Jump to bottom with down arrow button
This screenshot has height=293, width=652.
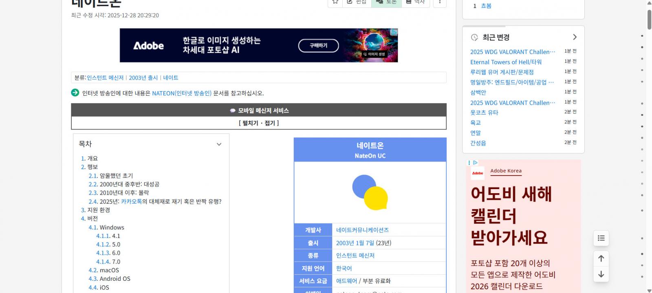pos(601,274)
